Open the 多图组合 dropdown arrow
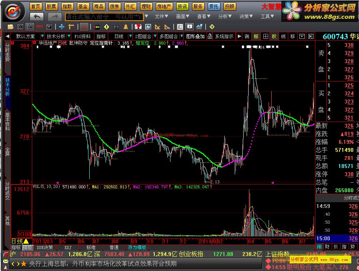The height and width of the screenshot is (271, 359). [182, 36]
